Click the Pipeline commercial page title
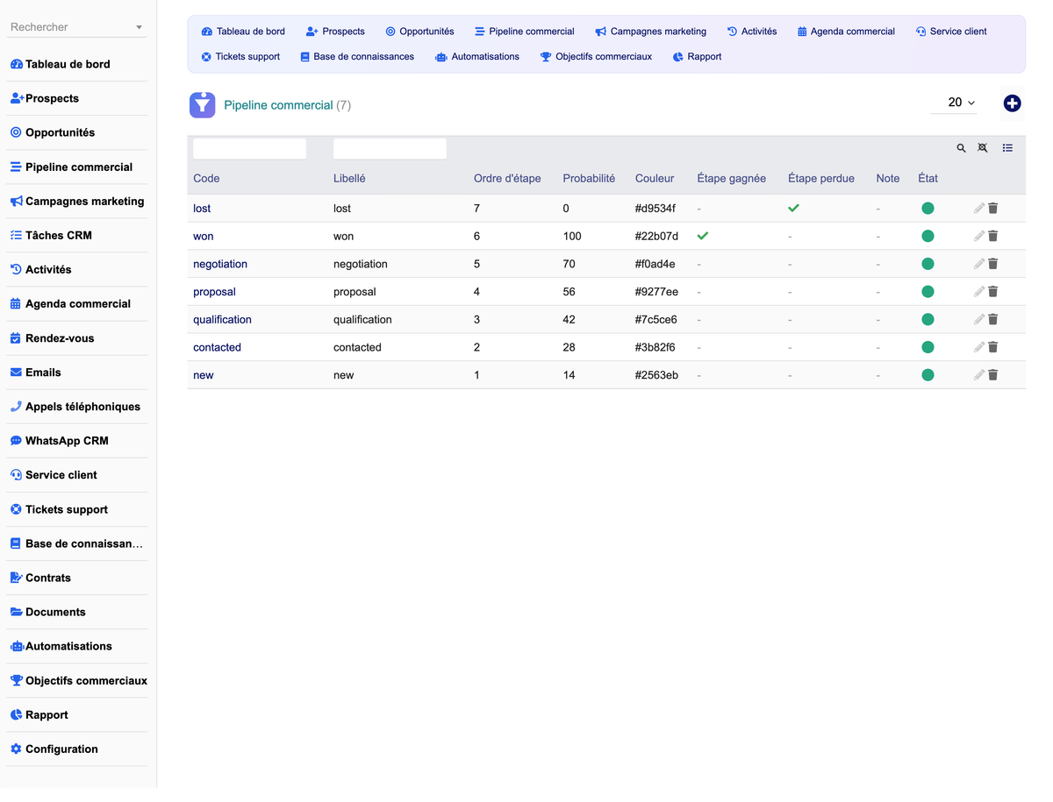The height and width of the screenshot is (802, 1053). [x=278, y=105]
